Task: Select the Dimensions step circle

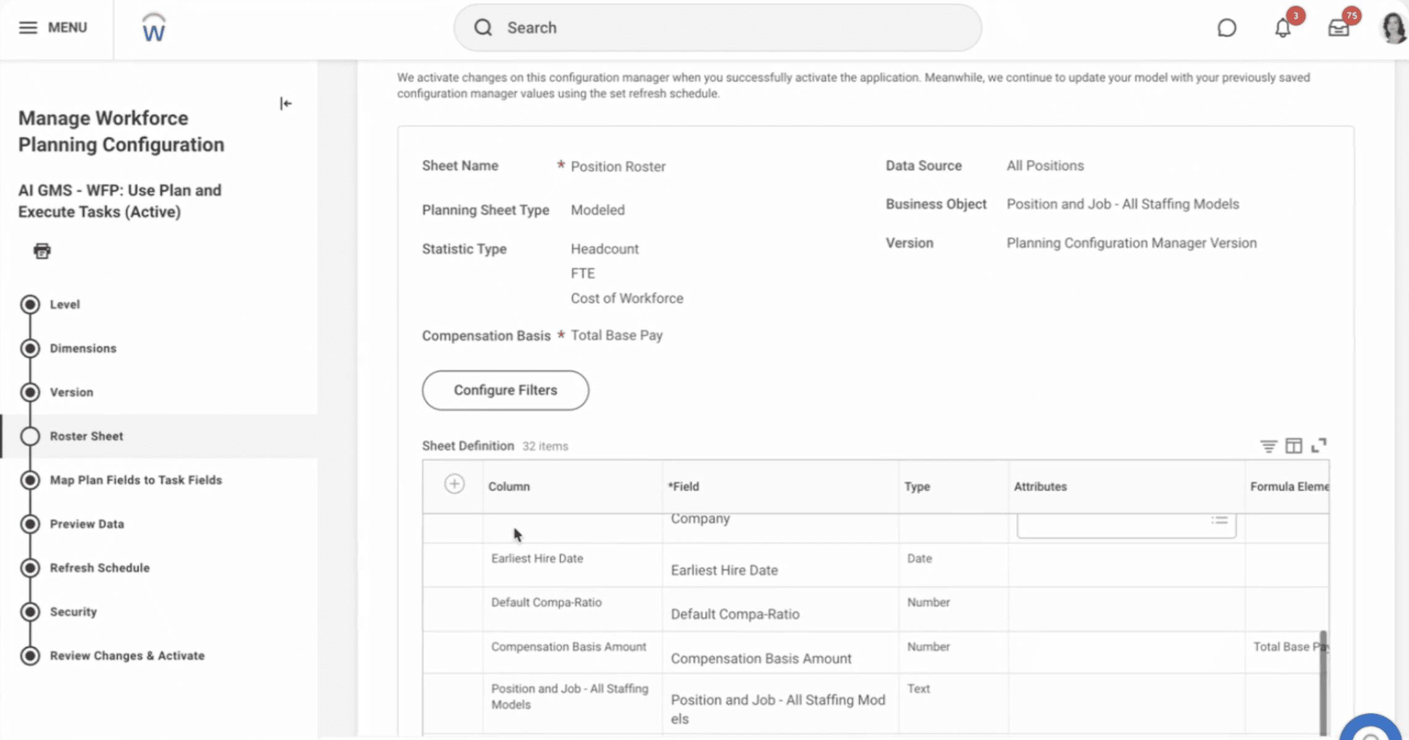Action: click(x=30, y=348)
